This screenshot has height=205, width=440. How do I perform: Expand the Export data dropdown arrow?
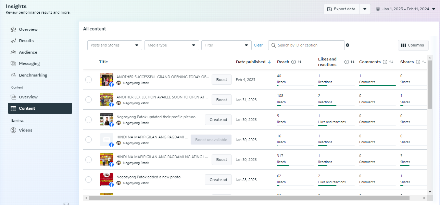365,9
